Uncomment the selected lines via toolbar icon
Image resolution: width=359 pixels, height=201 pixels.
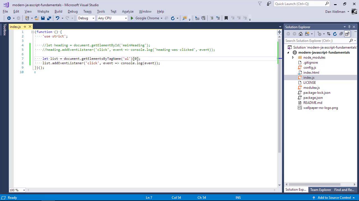pyautogui.click(x=218, y=18)
